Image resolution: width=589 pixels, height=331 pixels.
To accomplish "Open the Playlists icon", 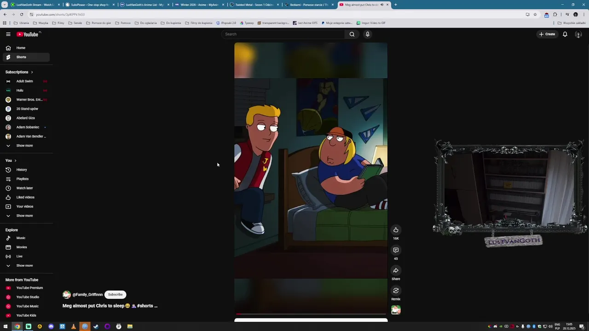I will coord(8,179).
